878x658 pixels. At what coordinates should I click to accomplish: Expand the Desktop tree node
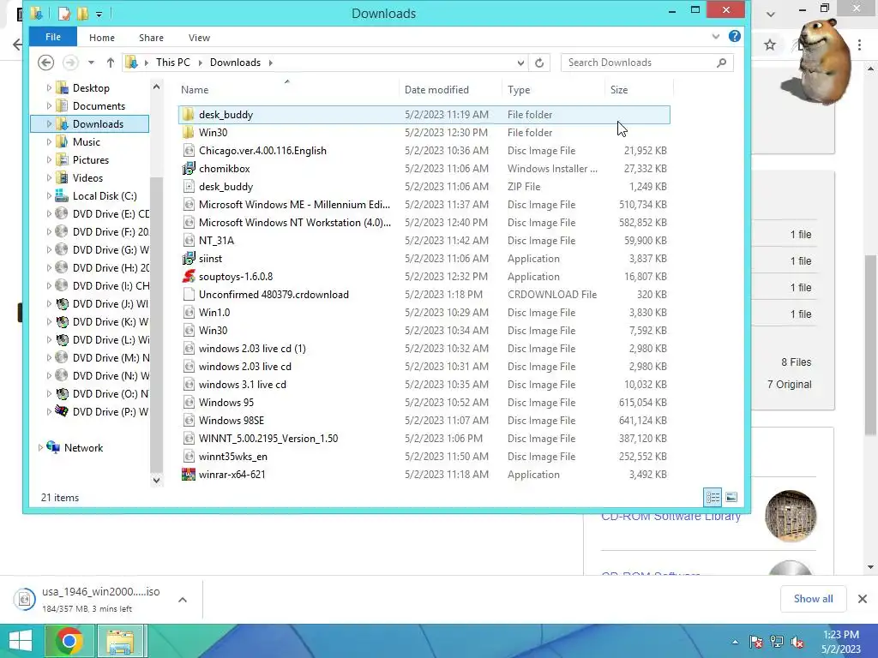pyautogui.click(x=49, y=88)
